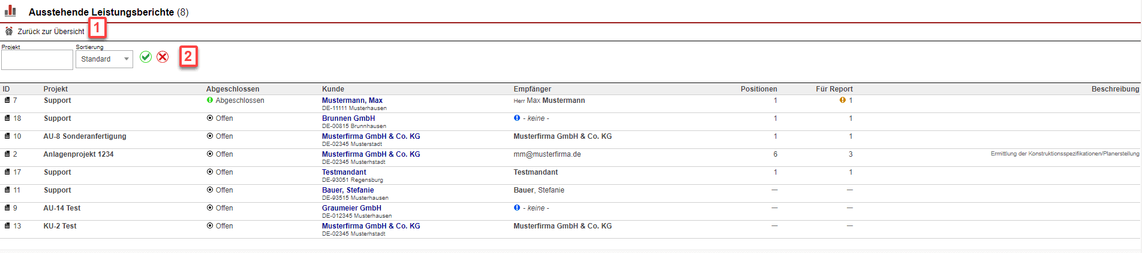Sort by the Abgeschlossen column header

[x=233, y=89]
